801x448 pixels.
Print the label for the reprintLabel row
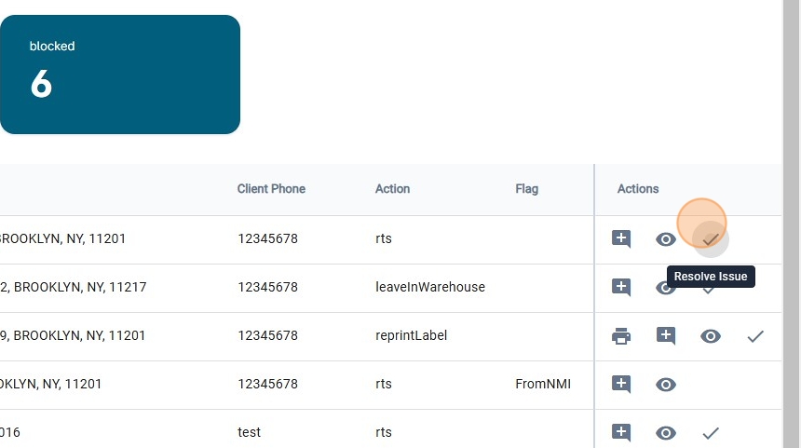click(621, 336)
